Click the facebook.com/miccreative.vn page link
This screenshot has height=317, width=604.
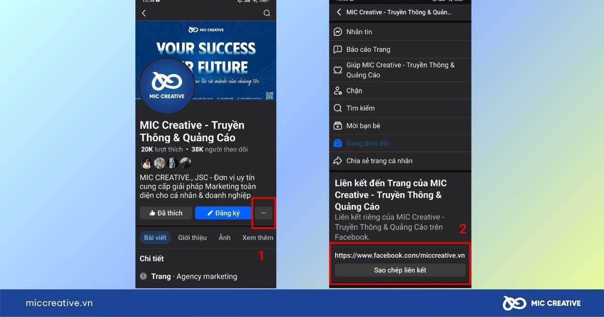[x=400, y=255]
